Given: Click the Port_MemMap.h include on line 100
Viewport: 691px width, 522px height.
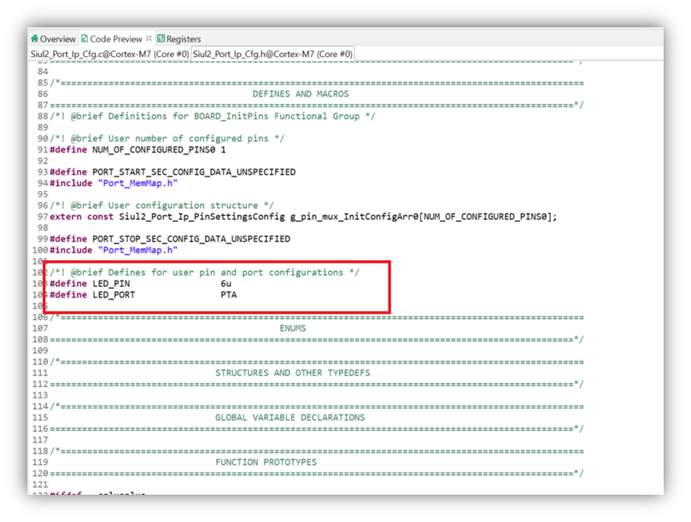Looking at the screenshot, I should [x=114, y=250].
